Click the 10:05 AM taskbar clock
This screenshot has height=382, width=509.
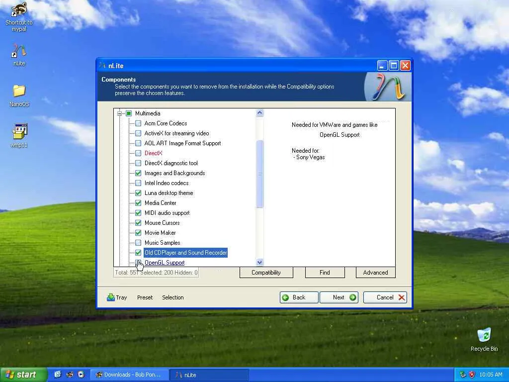(491, 375)
